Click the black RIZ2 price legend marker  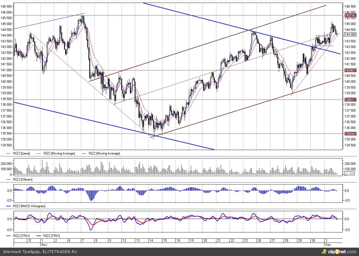coord(9,153)
